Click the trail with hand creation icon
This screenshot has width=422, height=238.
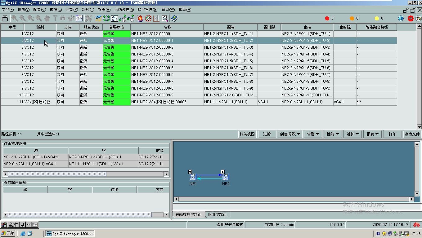click(131, 18)
